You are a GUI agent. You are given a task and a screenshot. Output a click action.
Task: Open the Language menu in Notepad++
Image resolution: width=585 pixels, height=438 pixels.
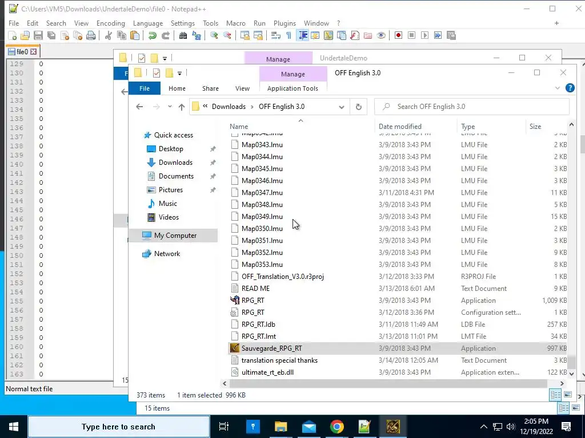(x=148, y=23)
